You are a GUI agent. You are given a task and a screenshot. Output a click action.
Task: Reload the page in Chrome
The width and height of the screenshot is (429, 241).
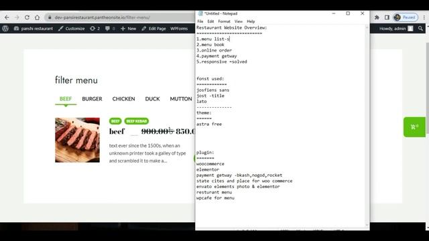point(27,17)
